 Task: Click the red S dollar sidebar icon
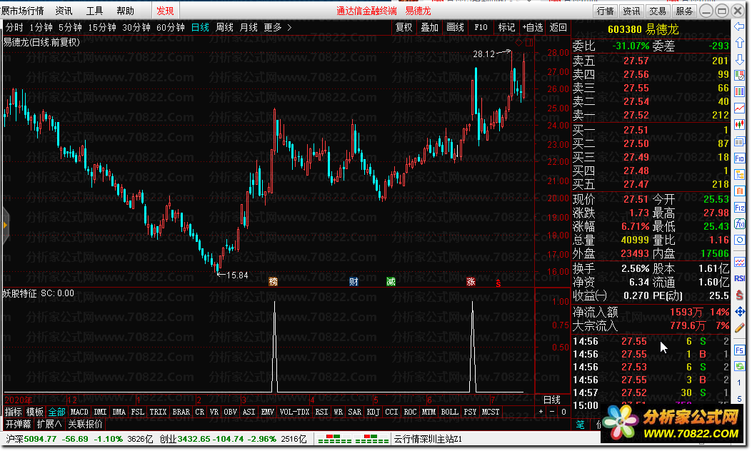point(740,295)
